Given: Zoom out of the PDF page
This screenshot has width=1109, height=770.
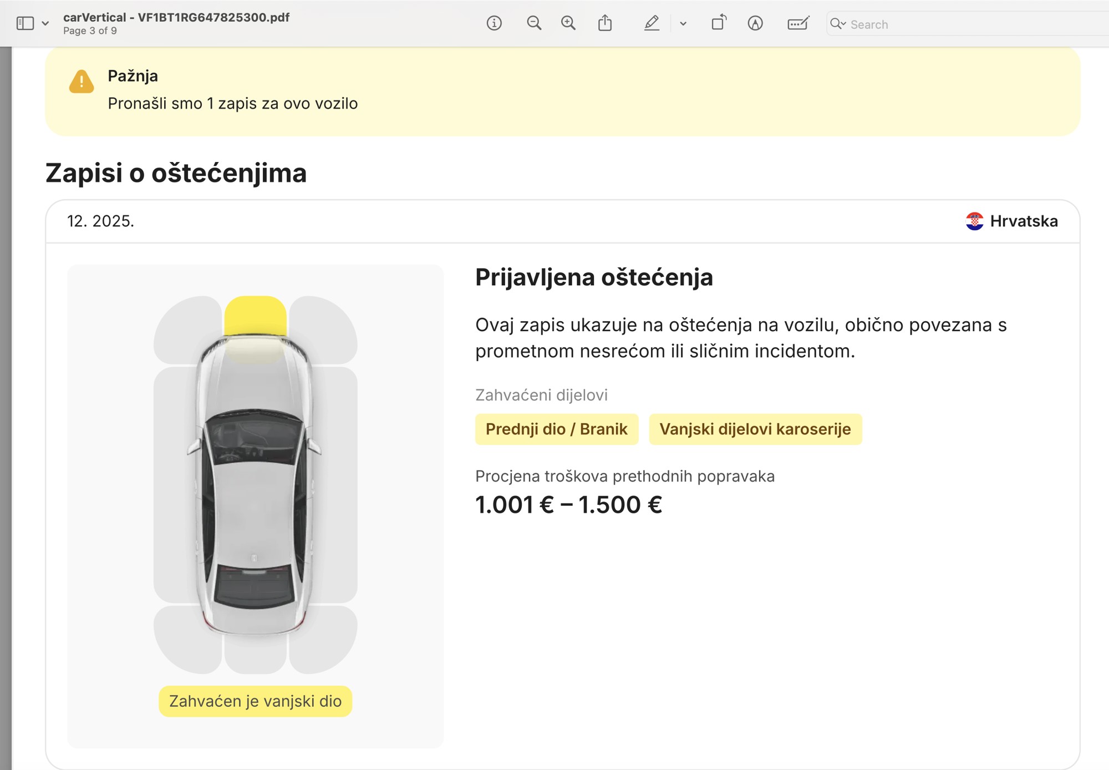Looking at the screenshot, I should point(534,23).
